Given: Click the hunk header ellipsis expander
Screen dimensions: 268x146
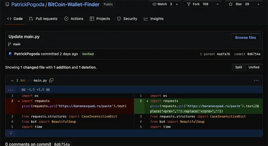Looking at the screenshot, I should [11, 90].
